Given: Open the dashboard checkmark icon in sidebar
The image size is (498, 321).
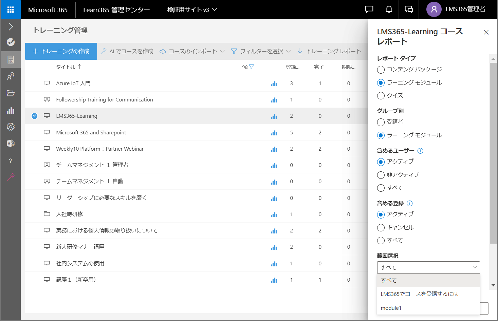Looking at the screenshot, I should click(x=11, y=42).
